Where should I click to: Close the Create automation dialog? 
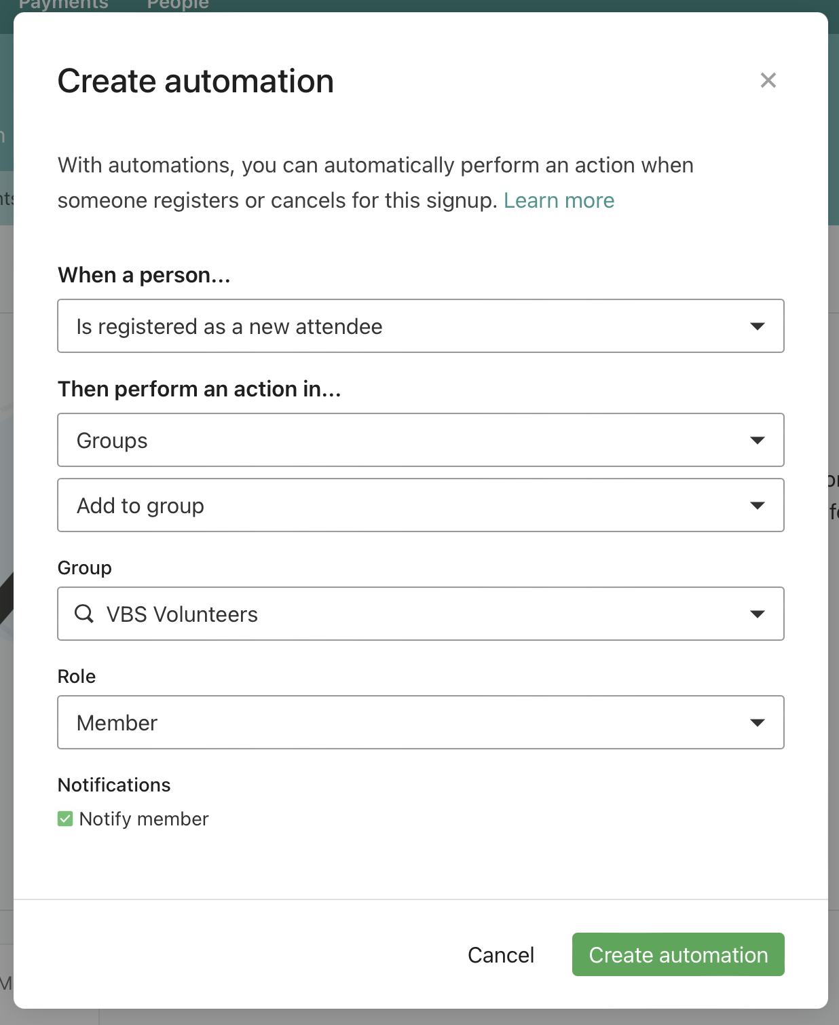(x=768, y=80)
